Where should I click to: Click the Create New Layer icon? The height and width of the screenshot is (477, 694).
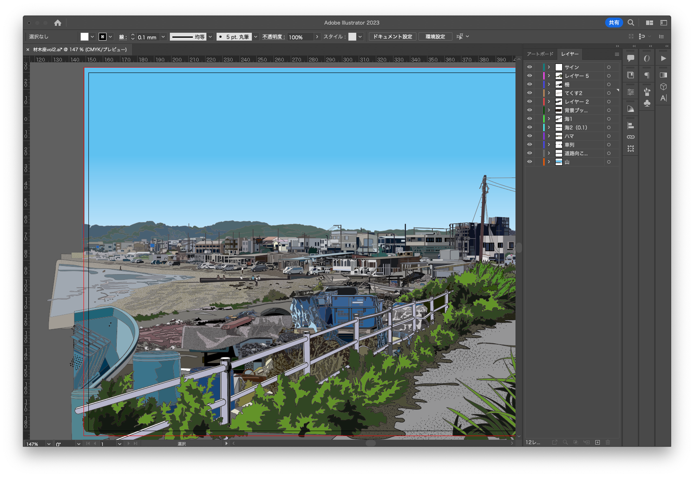click(x=597, y=442)
